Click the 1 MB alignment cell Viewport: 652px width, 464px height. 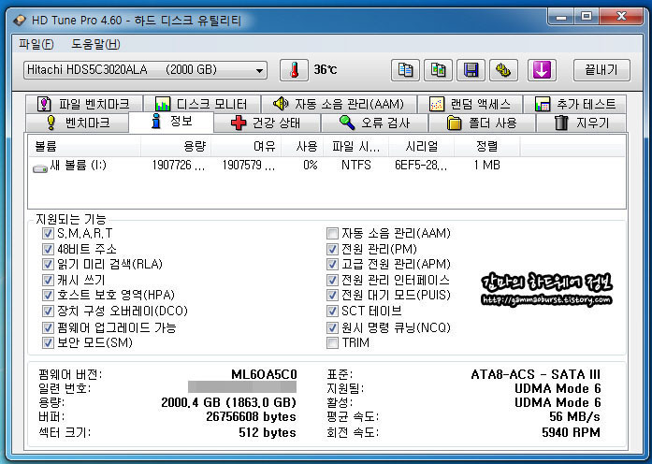[486, 166]
